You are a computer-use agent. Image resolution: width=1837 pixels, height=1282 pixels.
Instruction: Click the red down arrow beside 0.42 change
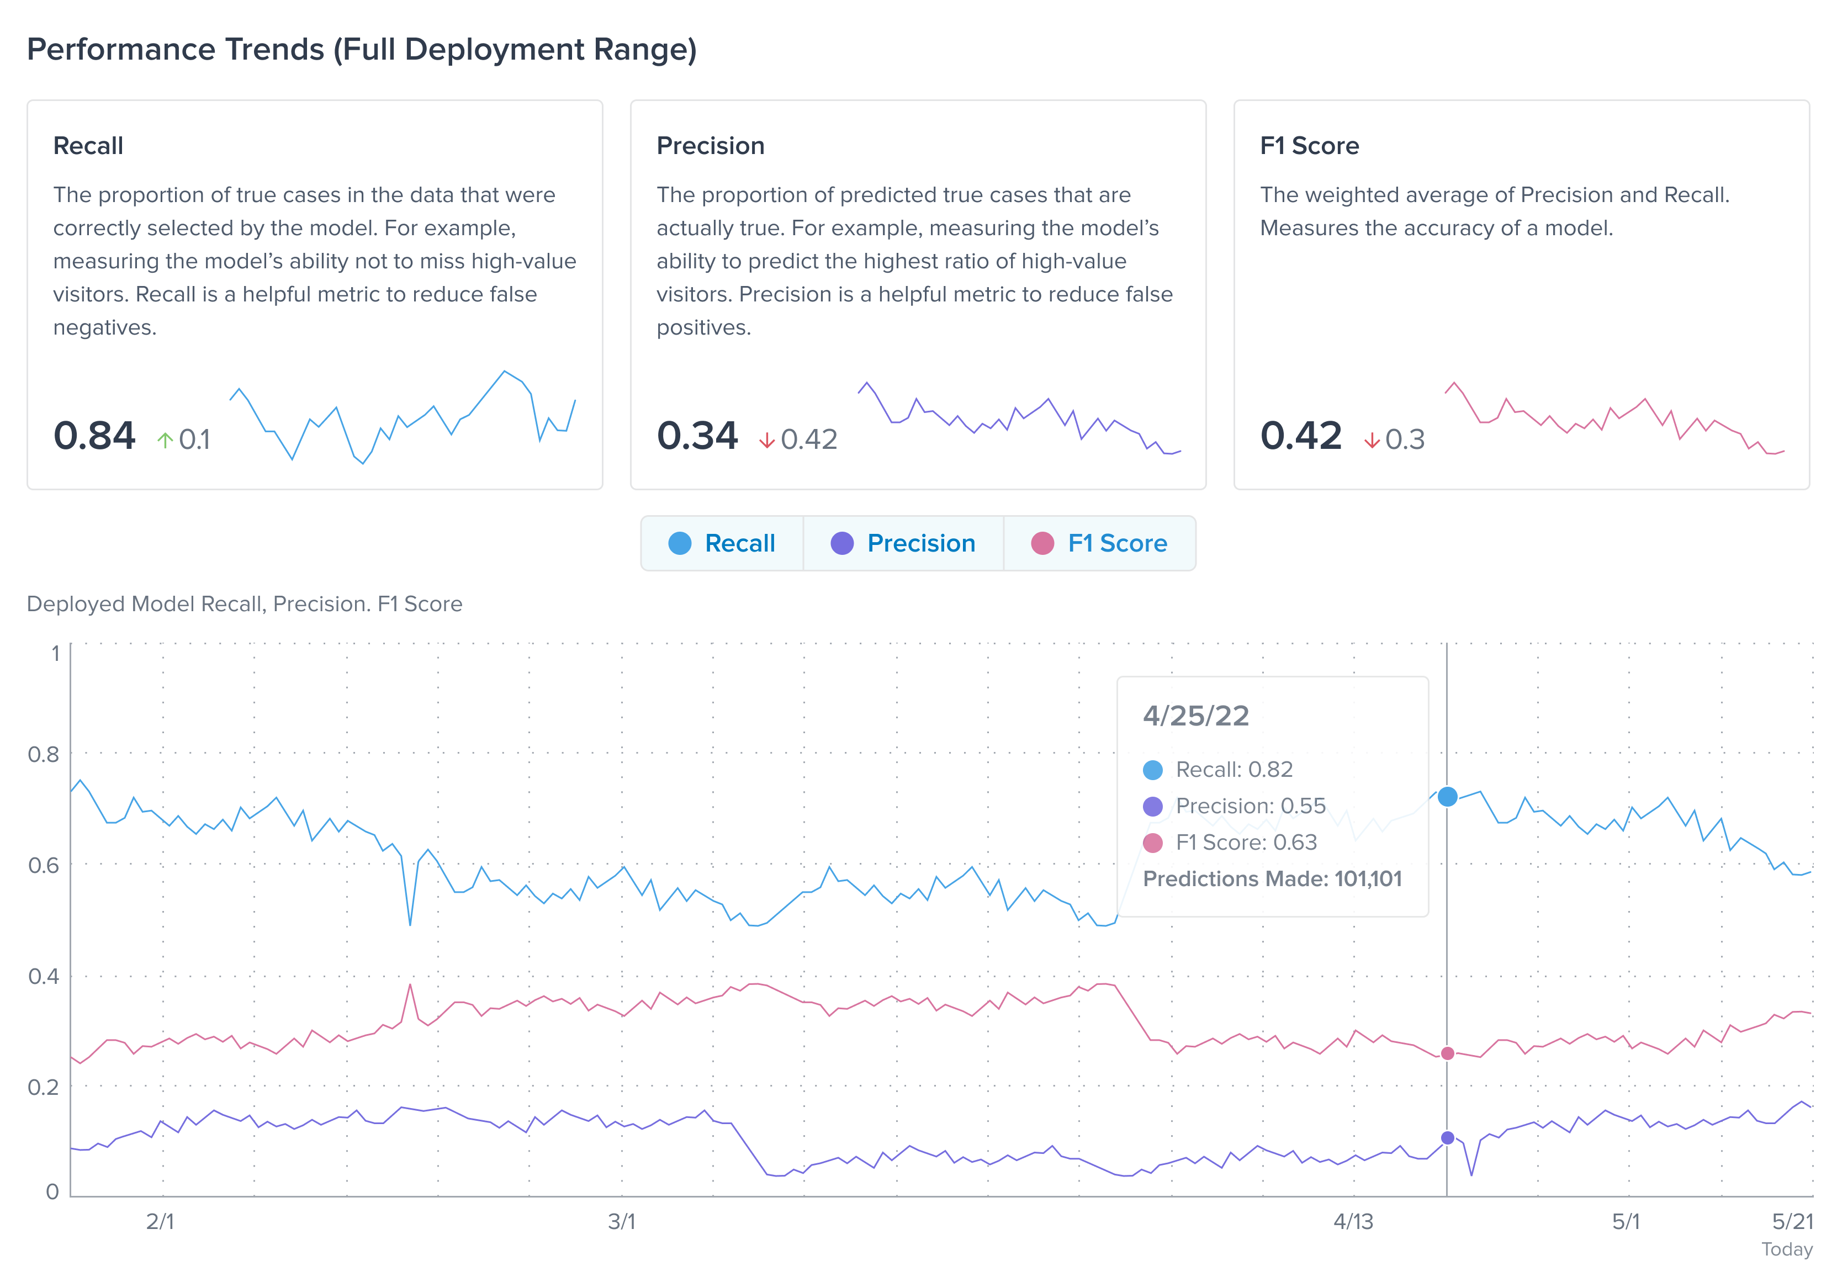coord(766,439)
